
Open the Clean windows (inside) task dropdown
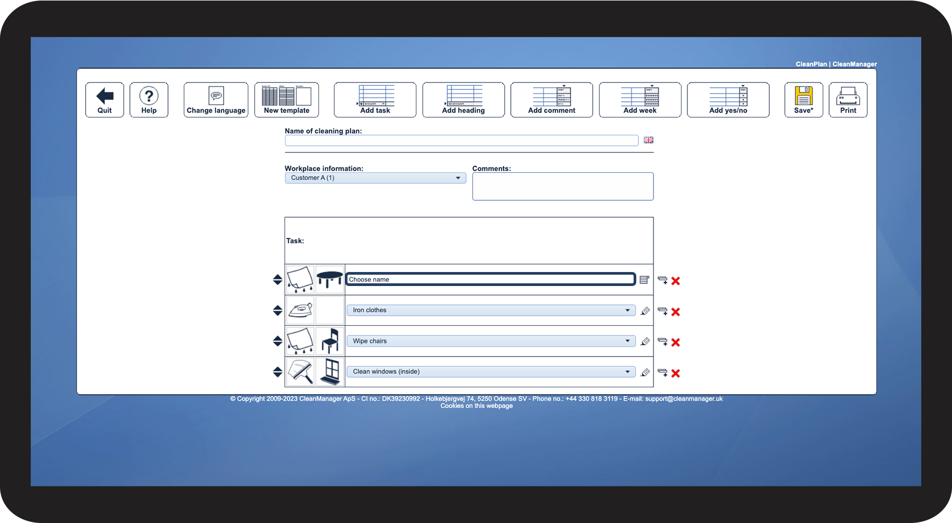click(491, 372)
